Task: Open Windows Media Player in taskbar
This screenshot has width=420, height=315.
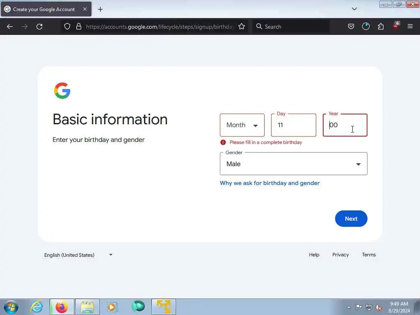Action: point(112,307)
